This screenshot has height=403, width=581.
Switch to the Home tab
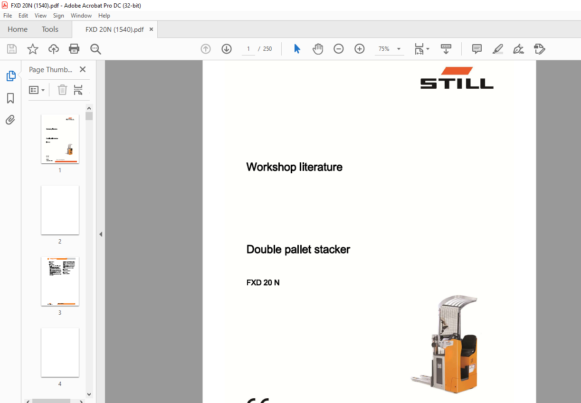[x=18, y=29]
